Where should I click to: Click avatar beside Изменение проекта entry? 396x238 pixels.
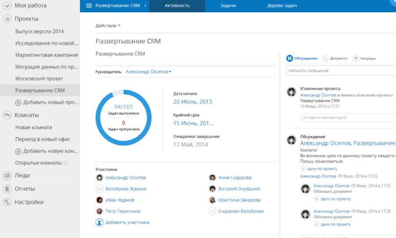coord(291,92)
